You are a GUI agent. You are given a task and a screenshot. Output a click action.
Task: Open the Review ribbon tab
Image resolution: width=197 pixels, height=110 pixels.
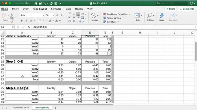79,9
